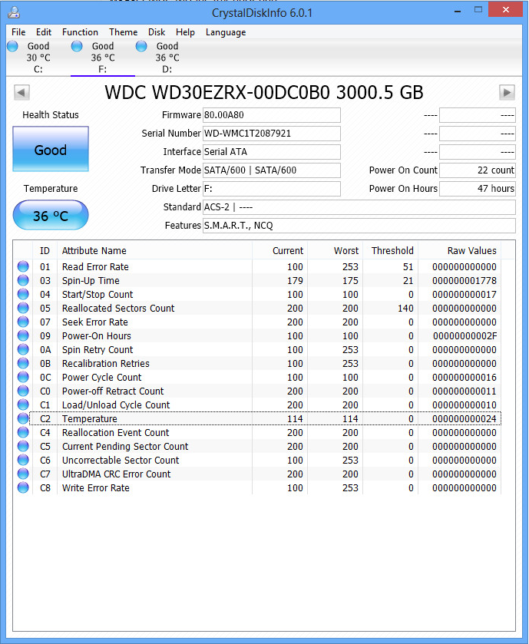Click the 36 °C temperature button
Viewport: 529px width, 644px height.
coord(51,216)
